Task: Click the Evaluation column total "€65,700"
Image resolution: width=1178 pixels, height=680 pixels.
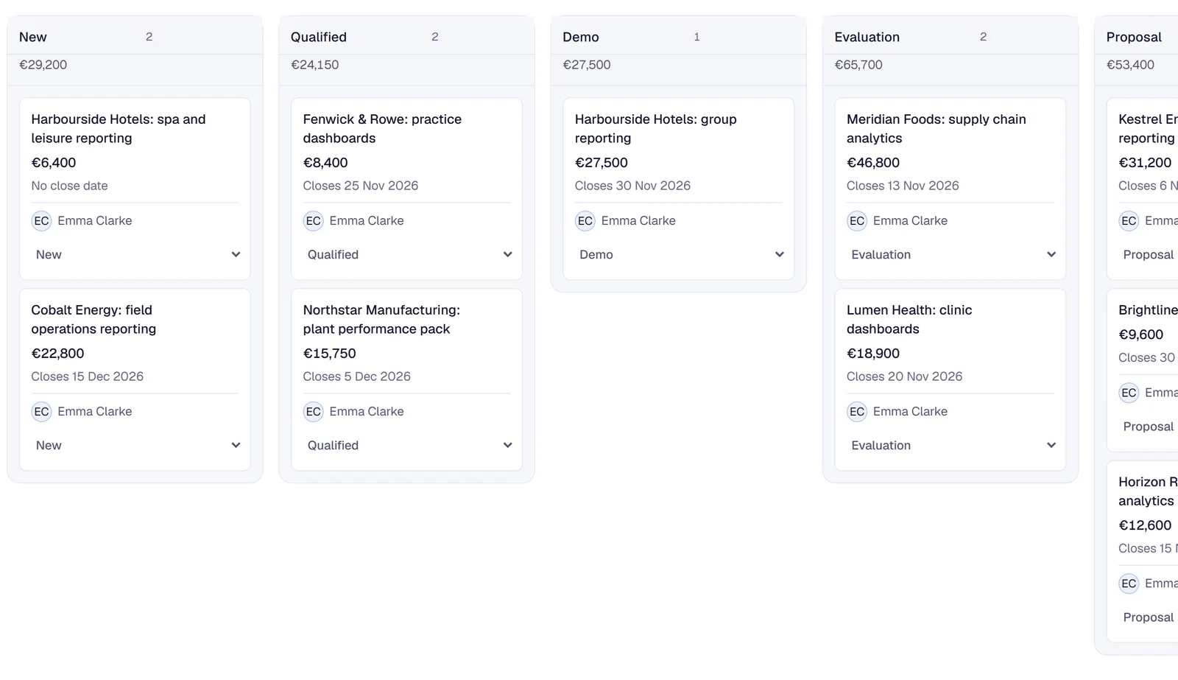Action: [858, 65]
